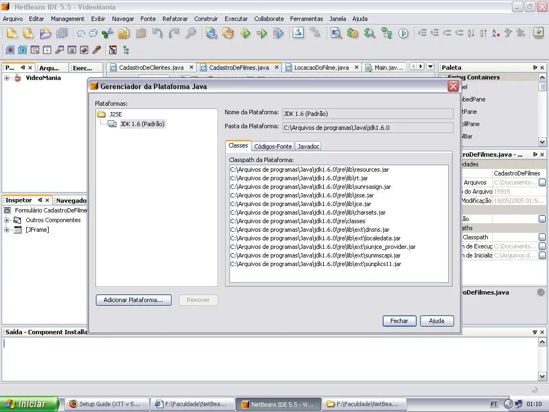Click the Adicionar Plataforma button

tap(133, 300)
